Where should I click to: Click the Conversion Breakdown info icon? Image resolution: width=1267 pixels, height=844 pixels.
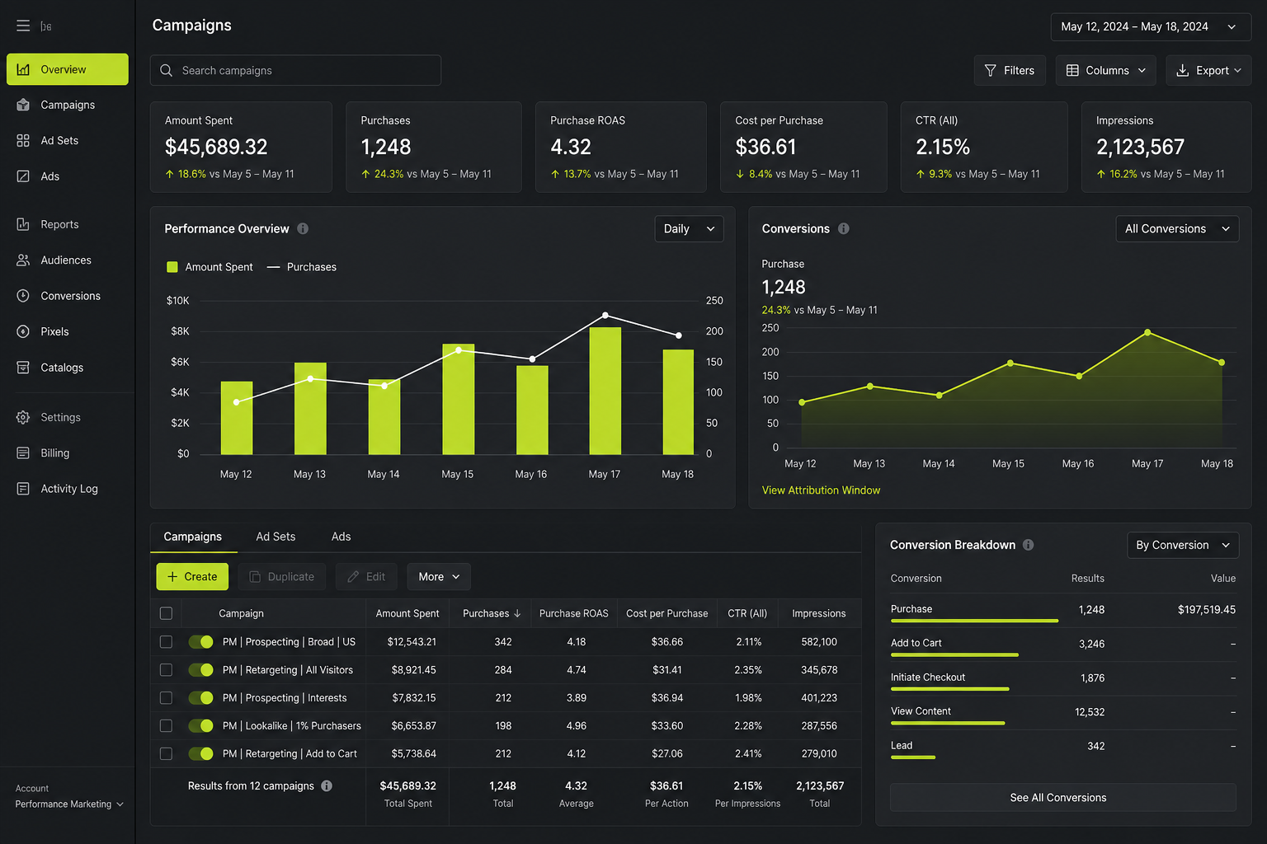point(1029,545)
